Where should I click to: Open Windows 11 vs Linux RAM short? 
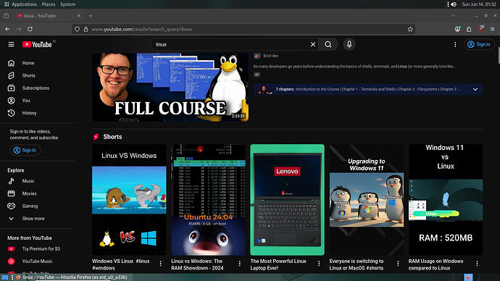tap(446, 200)
